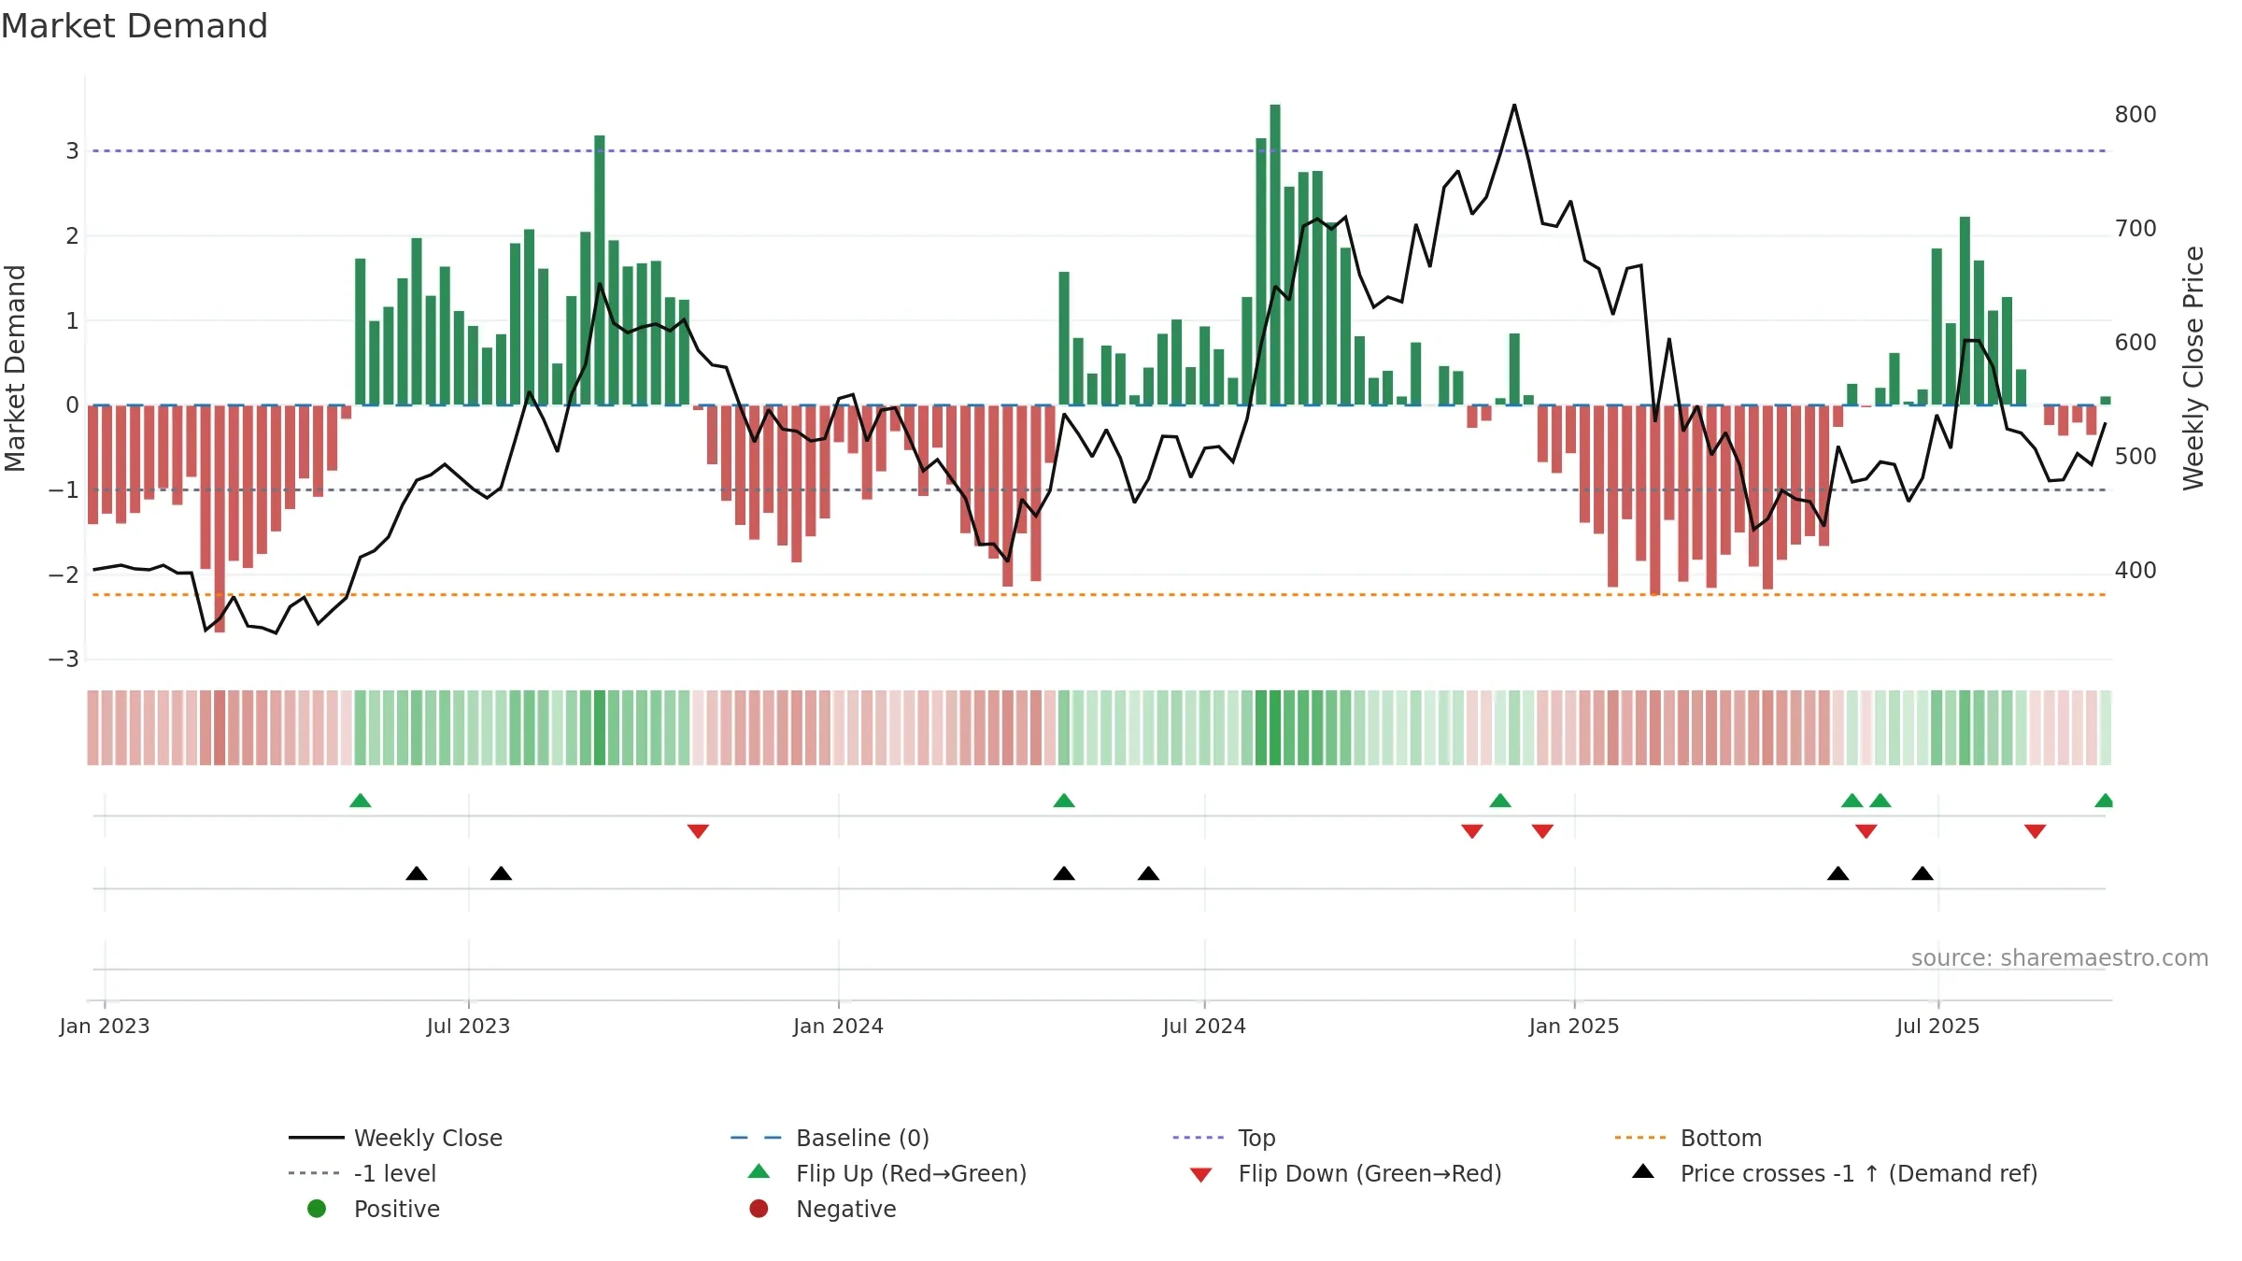The height and width of the screenshot is (1261, 2242).
Task: Click the red Flip Down triangle in the legend
Action: click(x=1201, y=1175)
